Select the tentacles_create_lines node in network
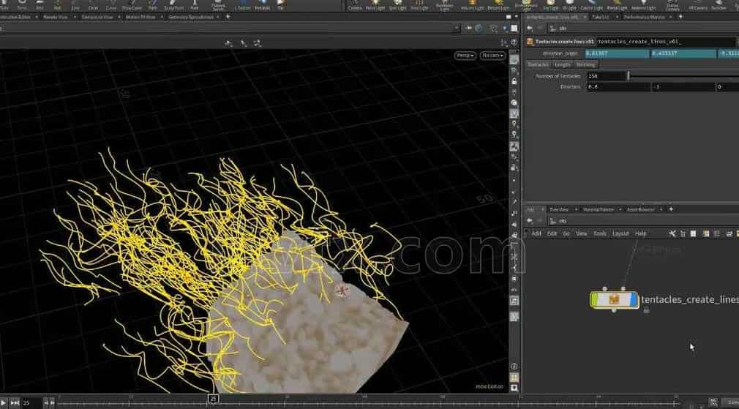Viewport: 739px width, 409px height. pyautogui.click(x=614, y=300)
